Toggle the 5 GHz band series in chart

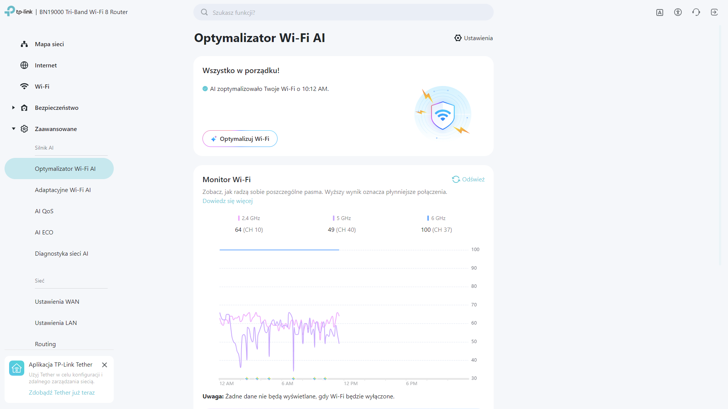pos(342,218)
